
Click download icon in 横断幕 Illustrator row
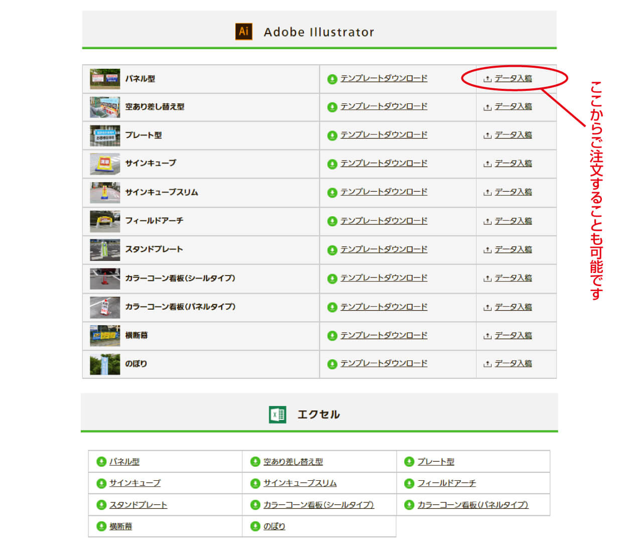click(x=332, y=336)
